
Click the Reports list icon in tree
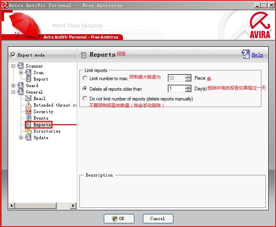click(x=28, y=124)
